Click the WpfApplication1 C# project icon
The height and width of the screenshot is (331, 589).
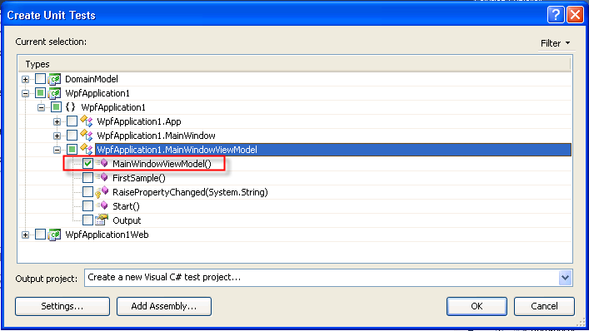pyautogui.click(x=54, y=93)
